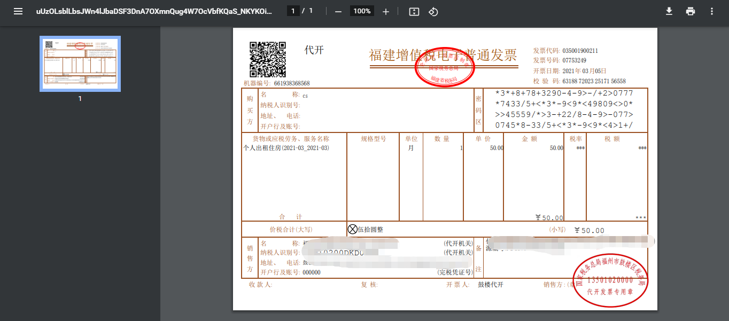The height and width of the screenshot is (321, 729).
Task: Open the three-dot more actions menu
Action: (712, 11)
